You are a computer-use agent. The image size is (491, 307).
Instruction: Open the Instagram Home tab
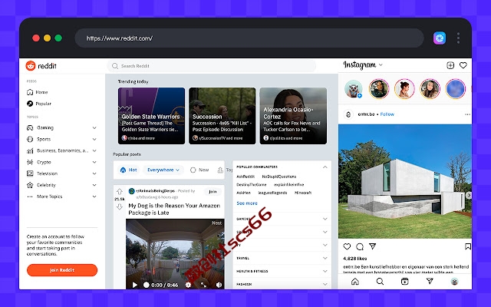[x=355, y=282]
